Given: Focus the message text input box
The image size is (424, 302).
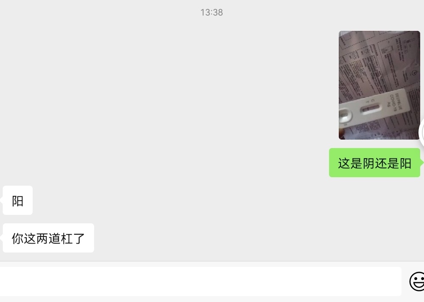Looking at the screenshot, I should (201, 281).
